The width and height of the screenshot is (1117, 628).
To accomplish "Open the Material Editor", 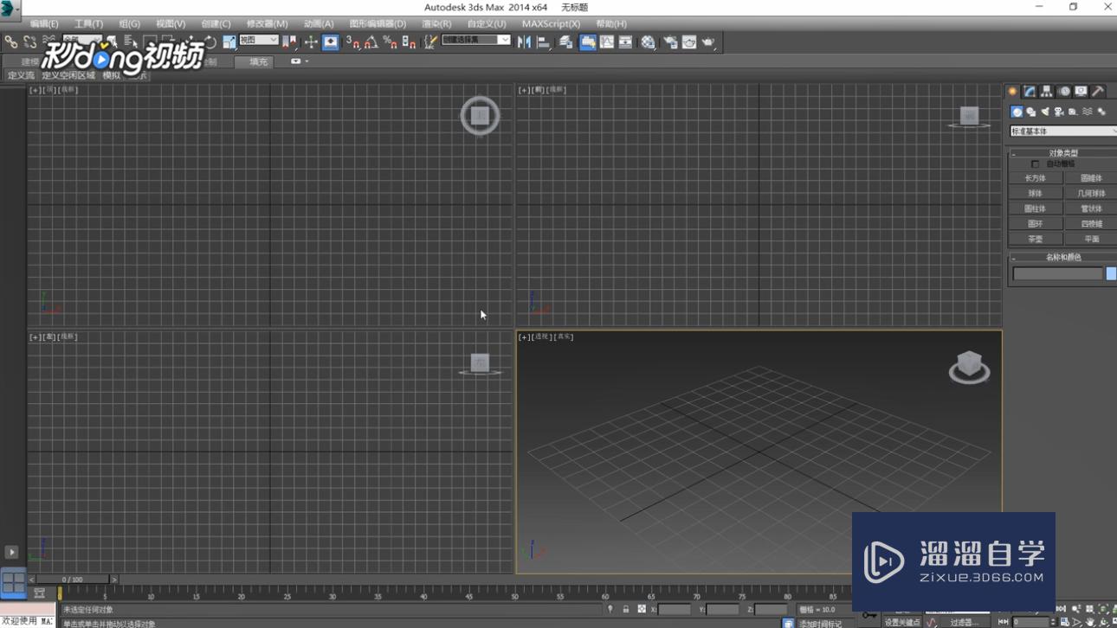I will point(647,42).
